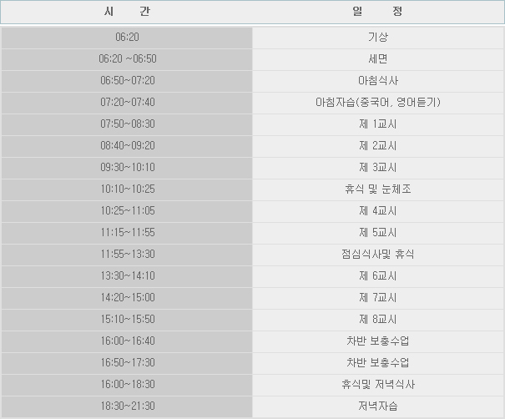Click the 휴식 및 눈체조 cell

point(377,189)
